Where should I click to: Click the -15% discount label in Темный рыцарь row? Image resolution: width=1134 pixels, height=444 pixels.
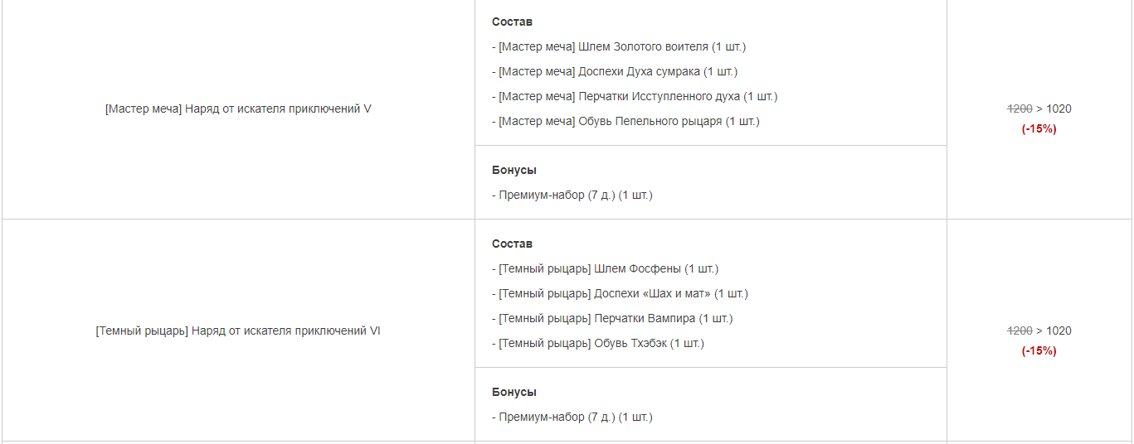pyautogui.click(x=1039, y=350)
